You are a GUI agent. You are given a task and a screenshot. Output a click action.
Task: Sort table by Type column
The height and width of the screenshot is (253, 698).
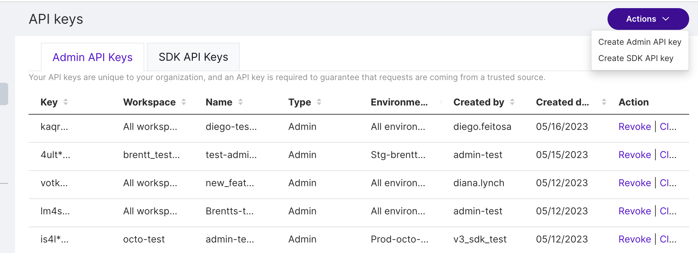pos(319,102)
